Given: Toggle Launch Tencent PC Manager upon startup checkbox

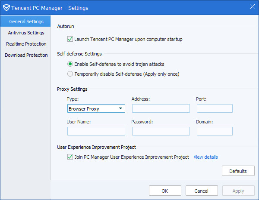Looking at the screenshot, I should point(70,39).
